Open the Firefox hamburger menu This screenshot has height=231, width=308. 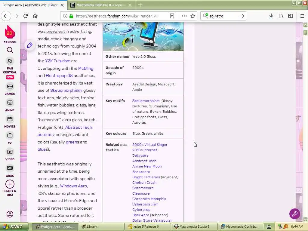[x=302, y=16]
